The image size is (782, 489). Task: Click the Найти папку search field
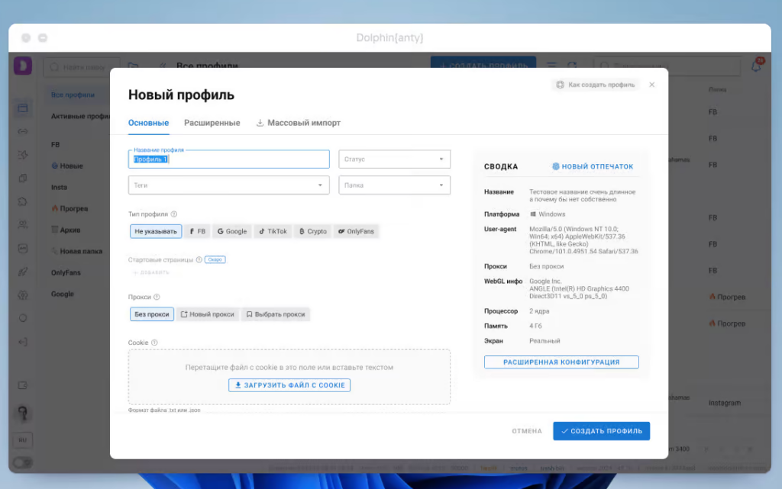coord(81,66)
